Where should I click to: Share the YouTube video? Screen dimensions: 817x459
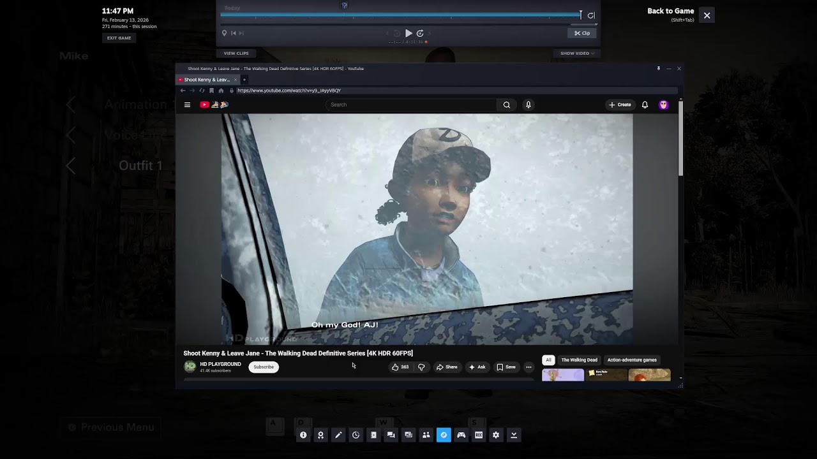[447, 367]
